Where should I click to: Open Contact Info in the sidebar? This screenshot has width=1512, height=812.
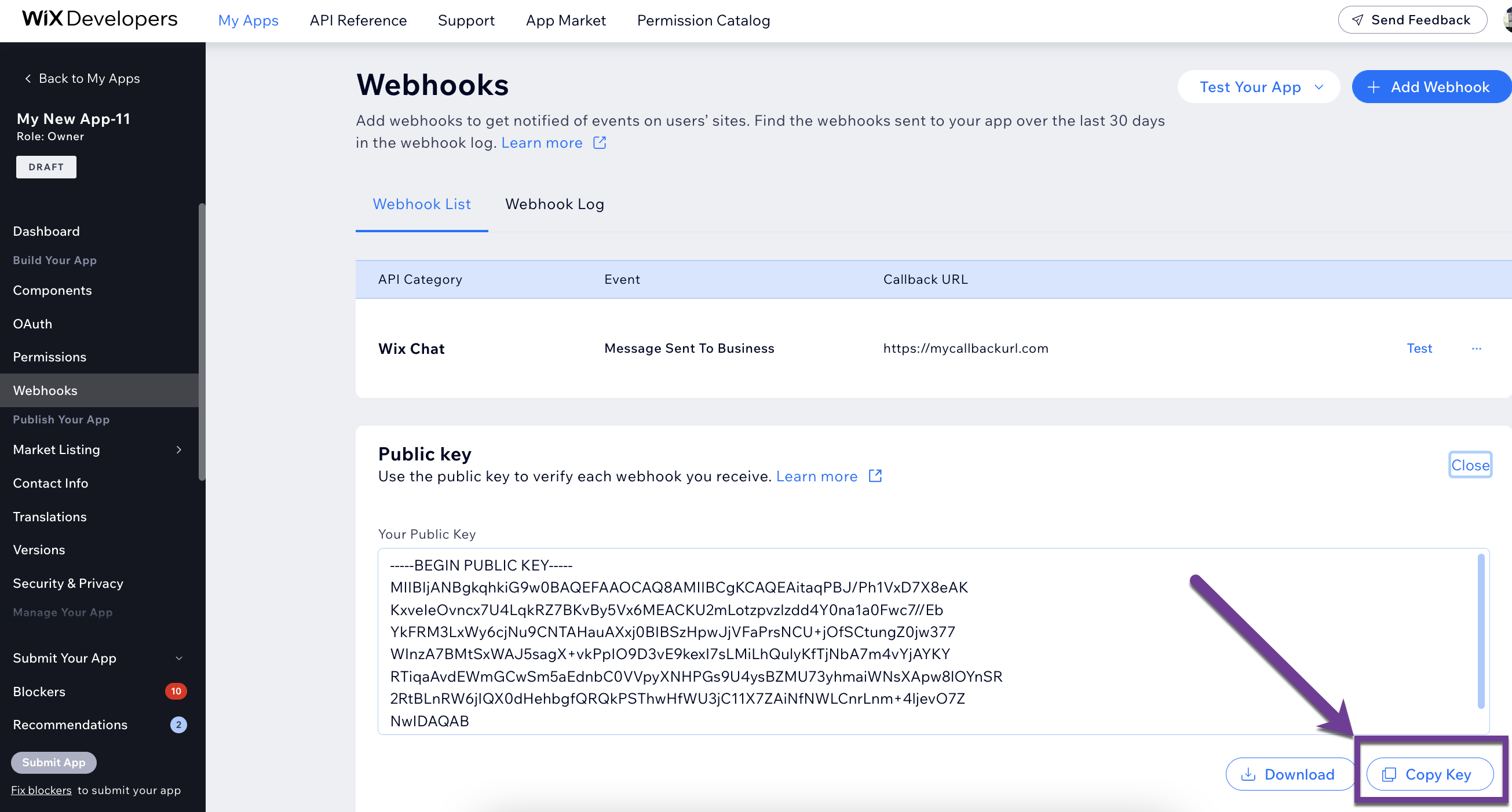[50, 483]
